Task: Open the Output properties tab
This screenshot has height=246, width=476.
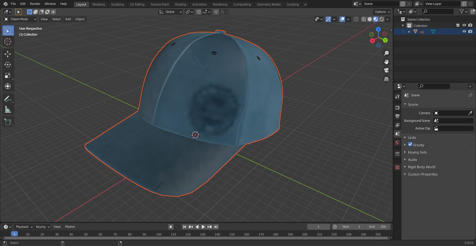Action: coord(397,116)
